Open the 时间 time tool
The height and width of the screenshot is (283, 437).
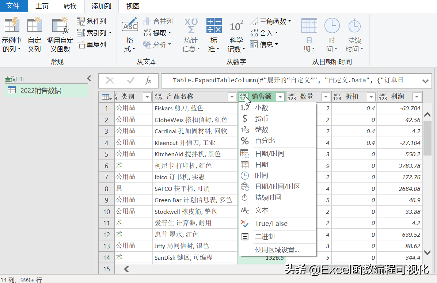332,35
